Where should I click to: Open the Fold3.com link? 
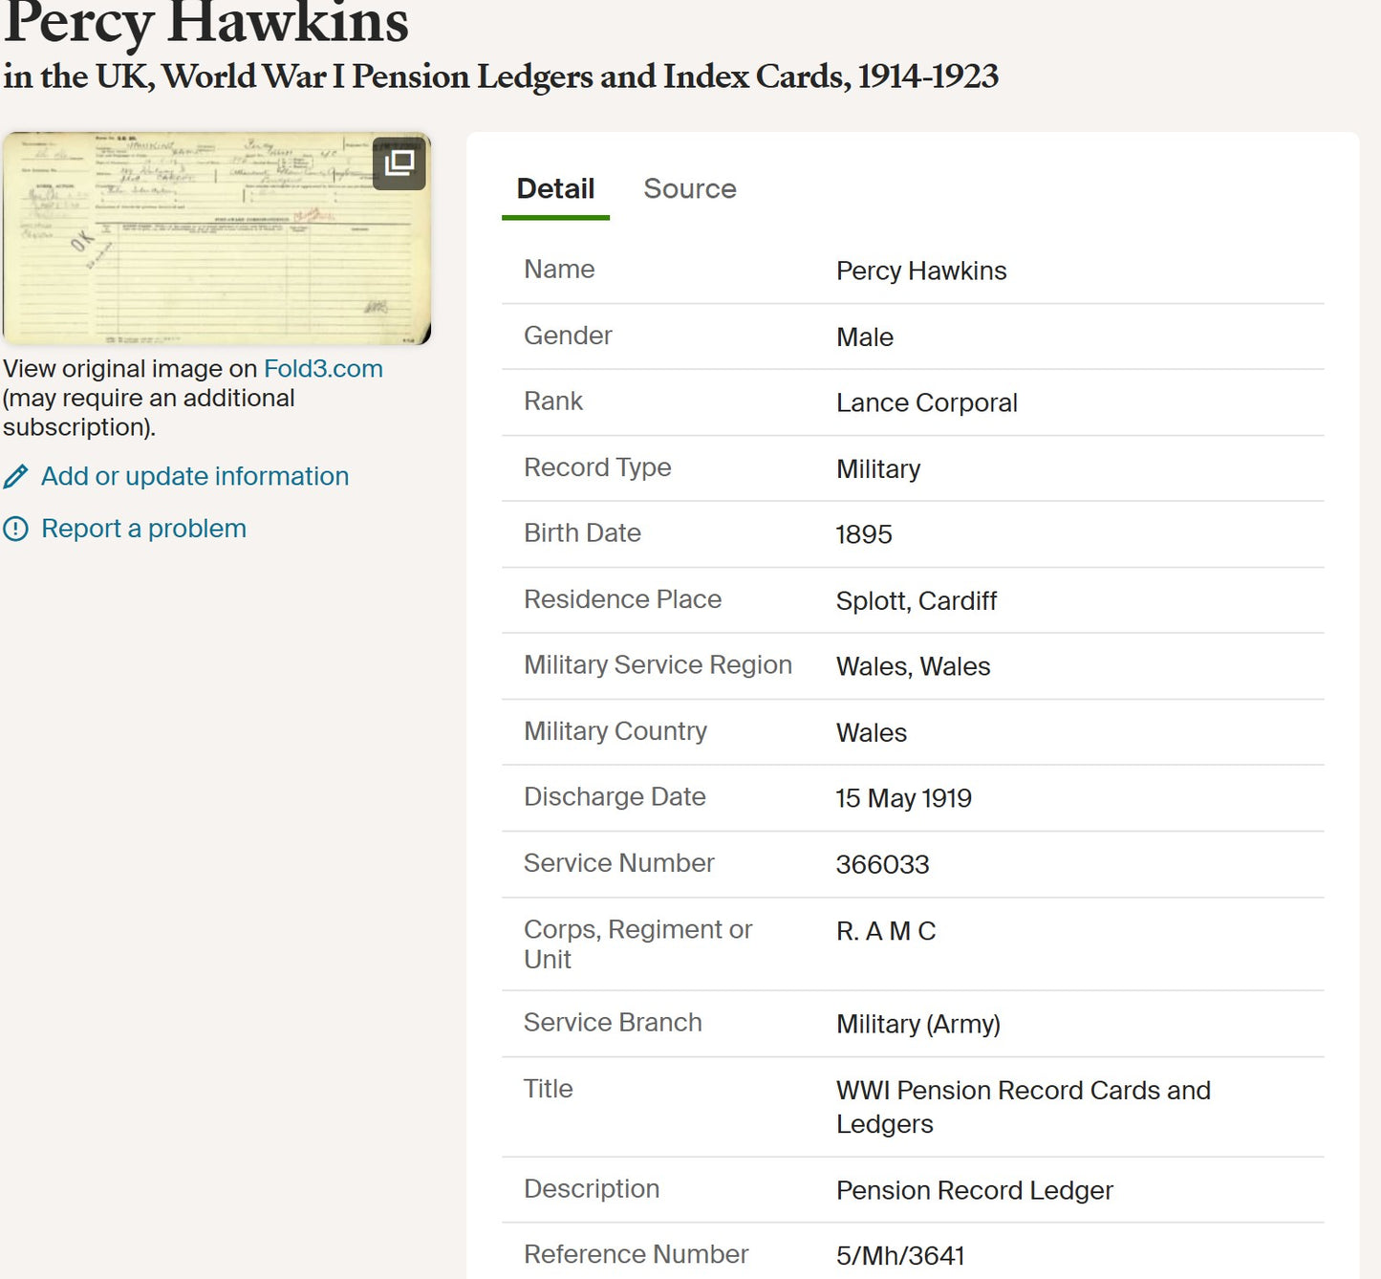(x=323, y=369)
